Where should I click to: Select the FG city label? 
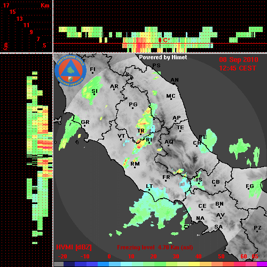249,186
